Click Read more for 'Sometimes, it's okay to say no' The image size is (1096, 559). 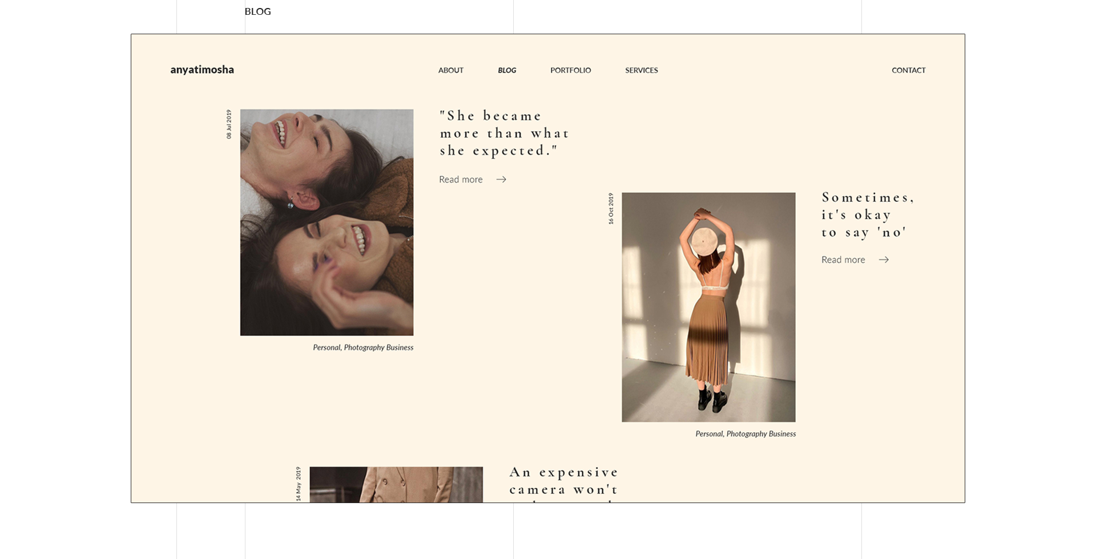pyautogui.click(x=843, y=260)
